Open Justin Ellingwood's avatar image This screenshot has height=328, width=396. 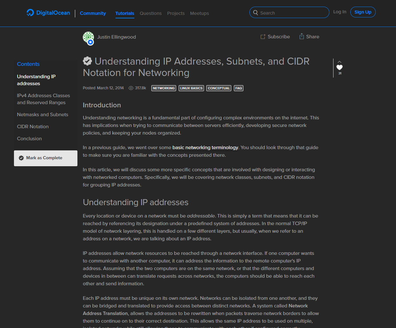pos(88,37)
